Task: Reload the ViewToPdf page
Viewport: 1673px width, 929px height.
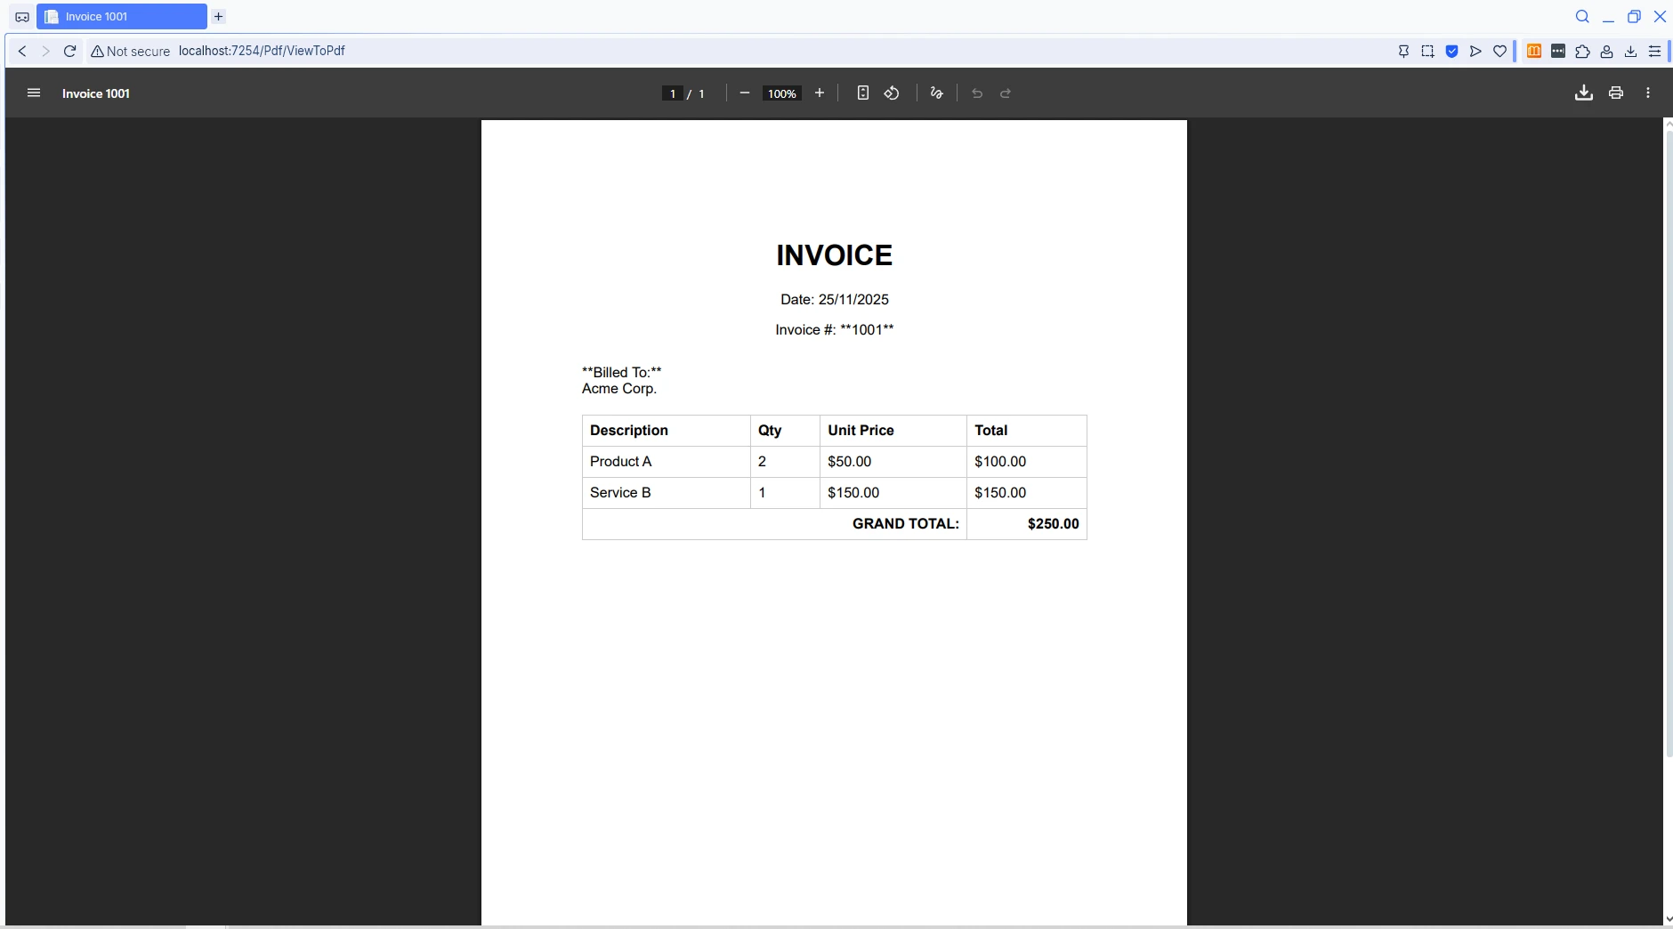Action: (x=70, y=51)
